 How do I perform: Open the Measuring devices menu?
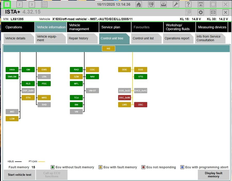pos(212,27)
